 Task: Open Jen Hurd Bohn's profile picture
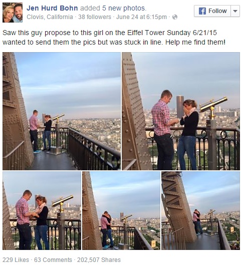pos(13,13)
